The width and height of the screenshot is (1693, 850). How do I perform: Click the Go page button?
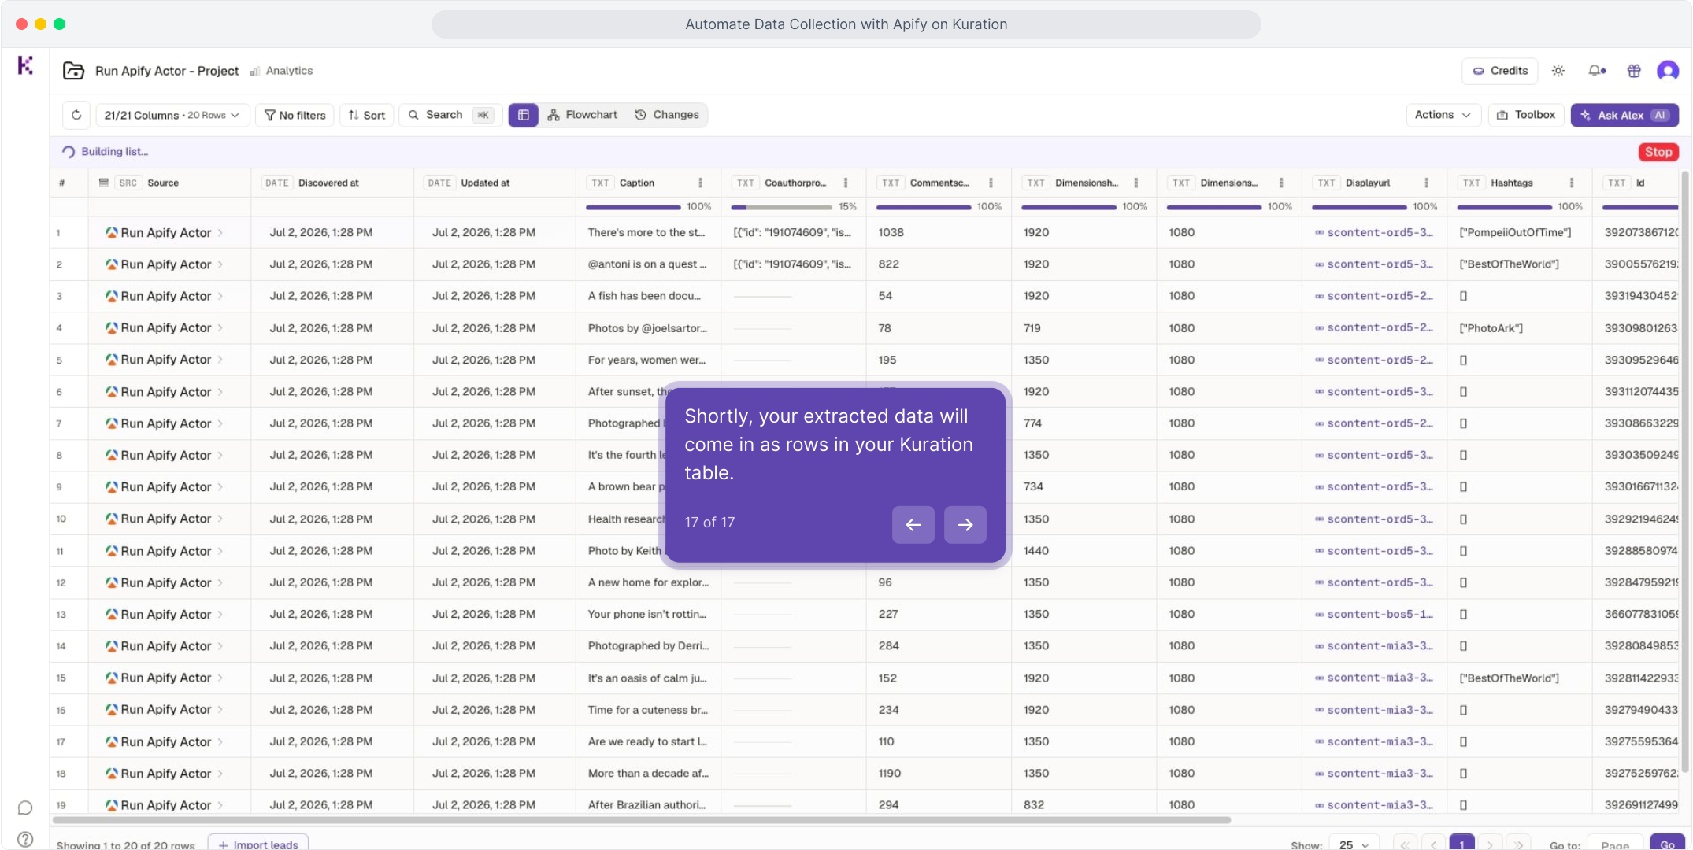coord(1667,844)
